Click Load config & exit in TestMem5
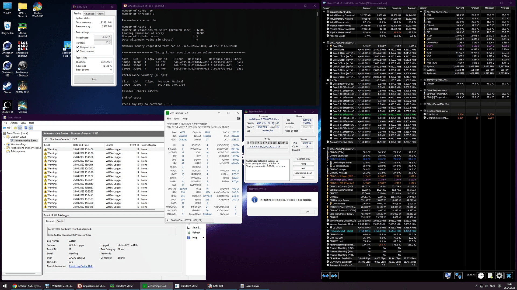 pyautogui.click(x=303, y=173)
